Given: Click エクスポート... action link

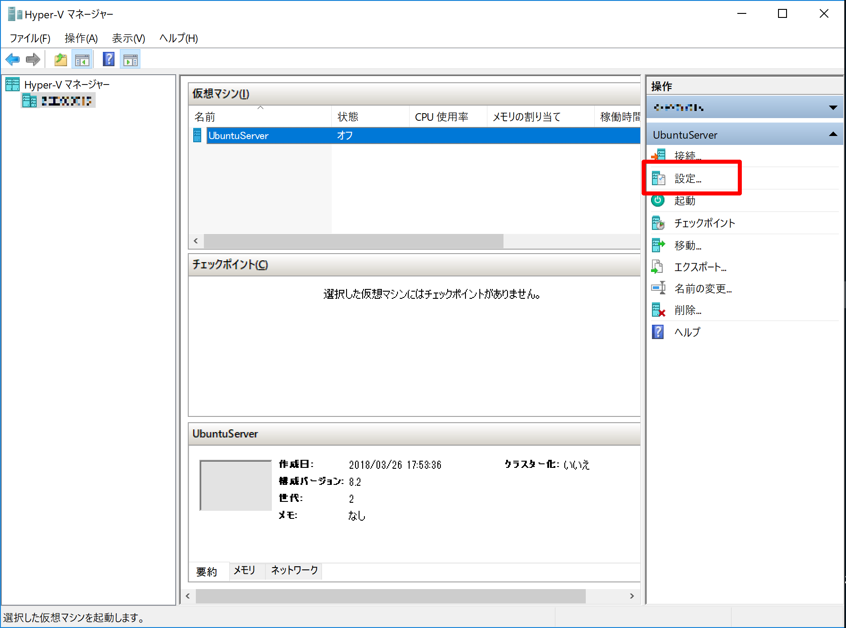Looking at the screenshot, I should [700, 267].
